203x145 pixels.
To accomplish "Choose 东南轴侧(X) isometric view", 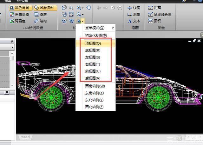I will pos(95,93).
